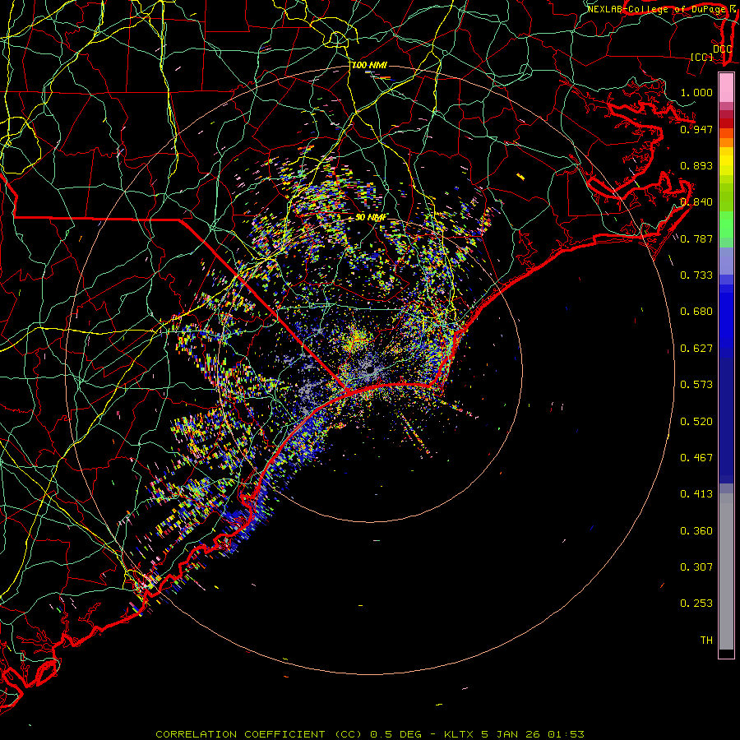Click the red segment of the color bar
The image size is (740, 740).
pos(726,123)
